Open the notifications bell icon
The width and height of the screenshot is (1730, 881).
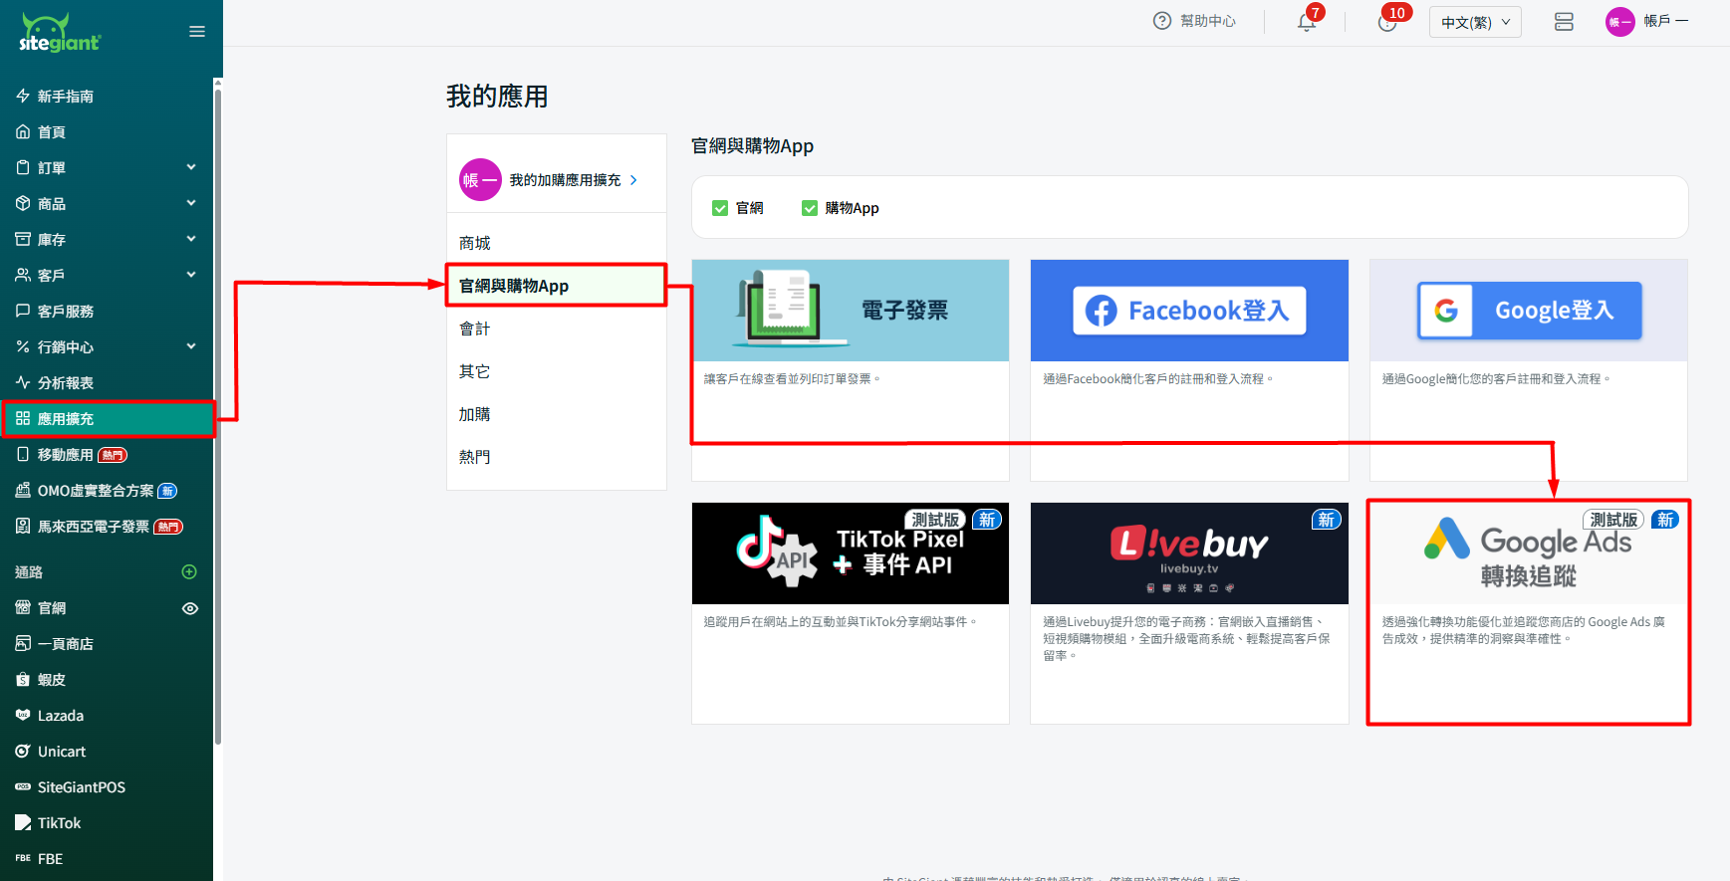[x=1307, y=22]
